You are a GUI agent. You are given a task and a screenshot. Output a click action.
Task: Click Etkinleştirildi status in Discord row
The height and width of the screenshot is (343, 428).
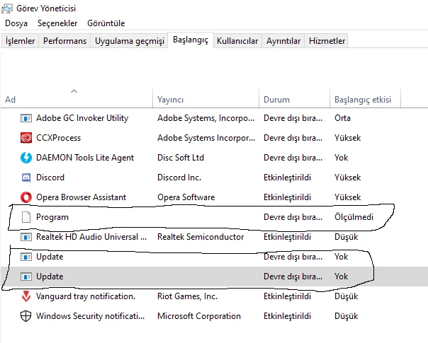[x=287, y=178]
